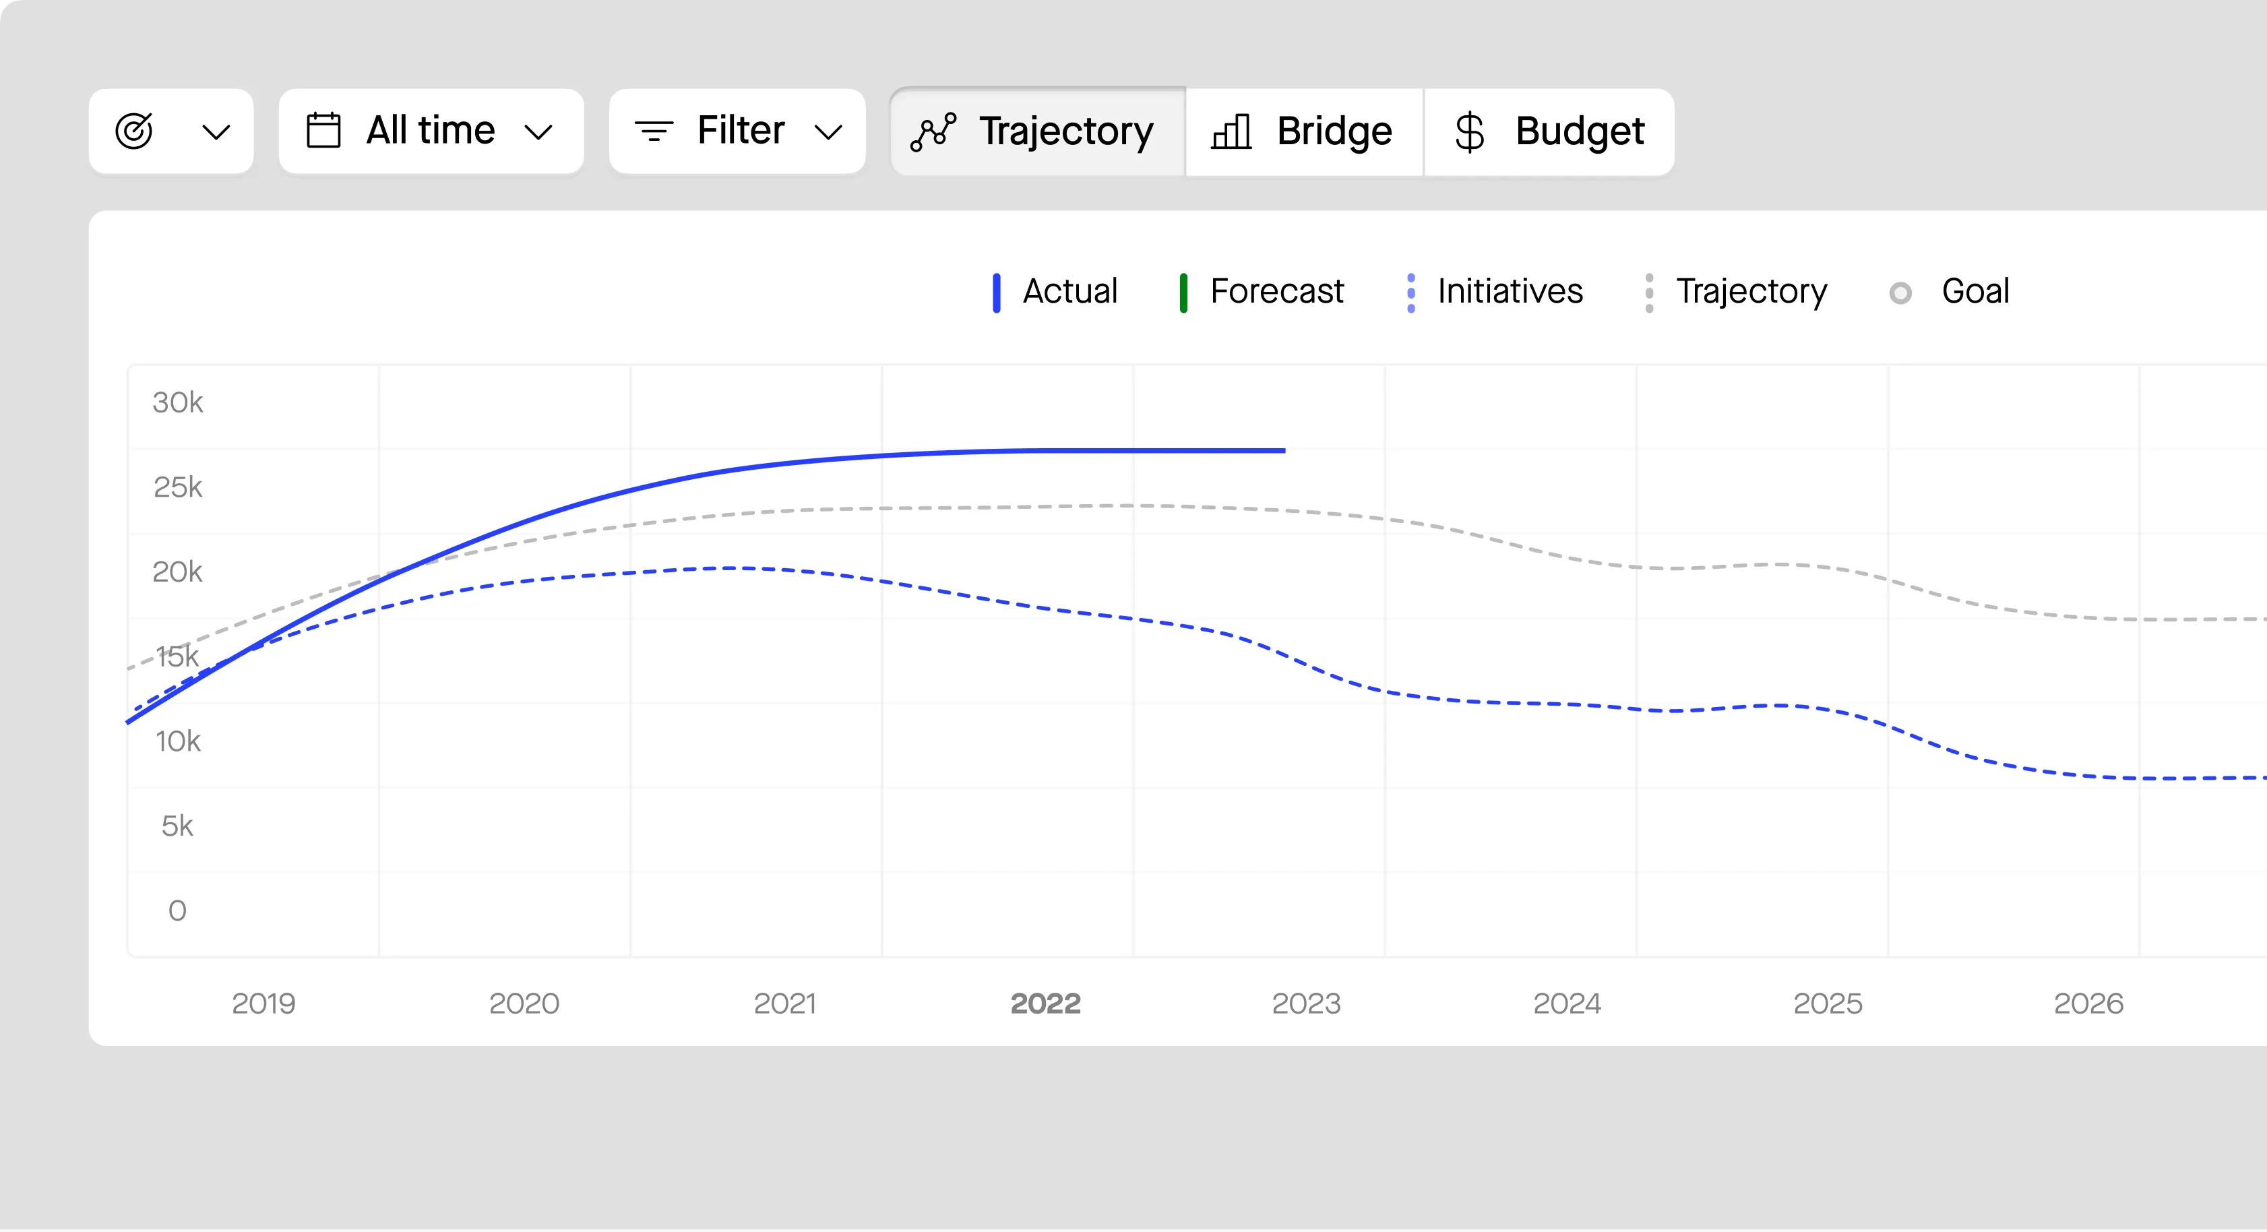This screenshot has height=1232, width=2267.
Task: Click the Trajectory legend label
Action: click(1751, 291)
